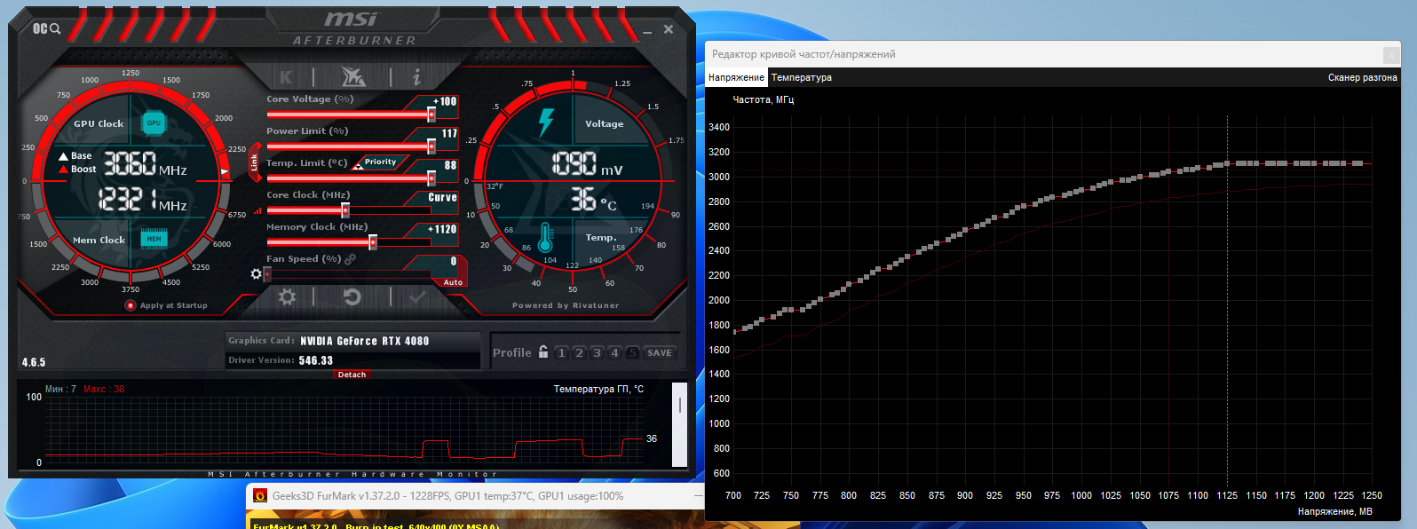Screen dimensions: 1417x529
Task: Click the MSI dragon logo icon
Action: point(353,76)
